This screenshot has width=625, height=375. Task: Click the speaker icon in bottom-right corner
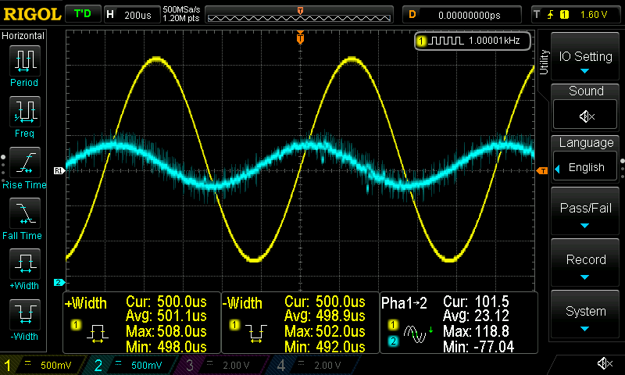click(x=604, y=363)
